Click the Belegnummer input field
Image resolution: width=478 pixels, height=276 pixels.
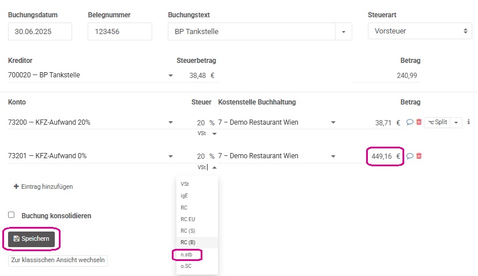120,31
